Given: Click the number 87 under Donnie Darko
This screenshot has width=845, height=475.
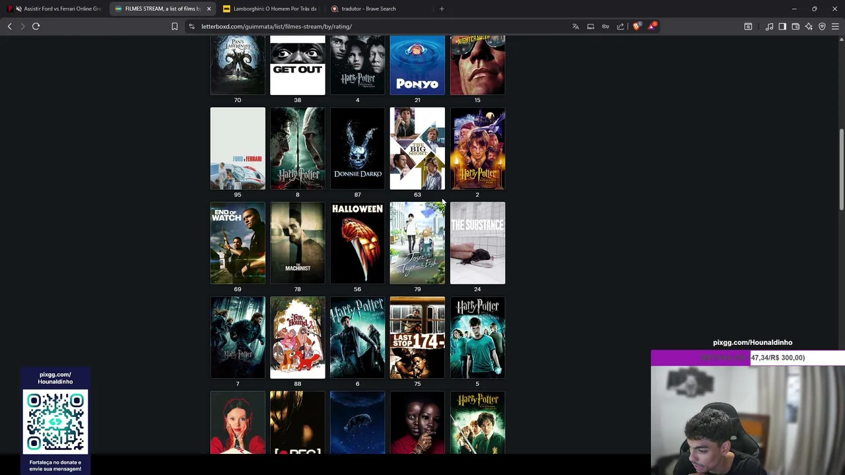Looking at the screenshot, I should pyautogui.click(x=357, y=195).
